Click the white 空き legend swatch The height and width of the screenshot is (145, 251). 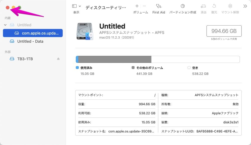pos(189,68)
